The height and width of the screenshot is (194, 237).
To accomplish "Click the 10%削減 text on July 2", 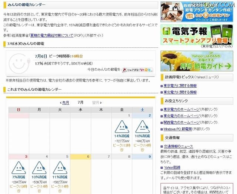I will (x=142, y=136).
